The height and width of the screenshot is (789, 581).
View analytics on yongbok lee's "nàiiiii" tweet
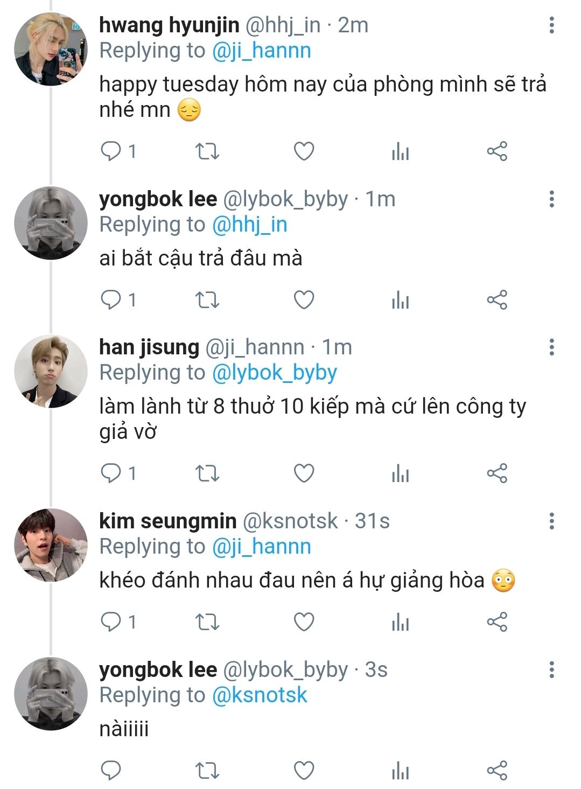(400, 770)
